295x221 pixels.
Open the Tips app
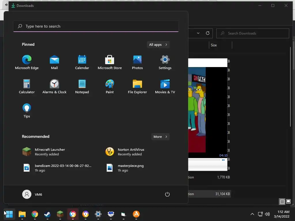pyautogui.click(x=27, y=111)
